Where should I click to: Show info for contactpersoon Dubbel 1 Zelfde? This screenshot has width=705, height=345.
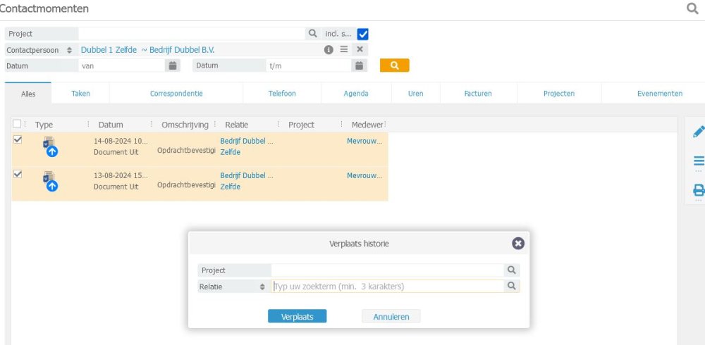click(329, 50)
